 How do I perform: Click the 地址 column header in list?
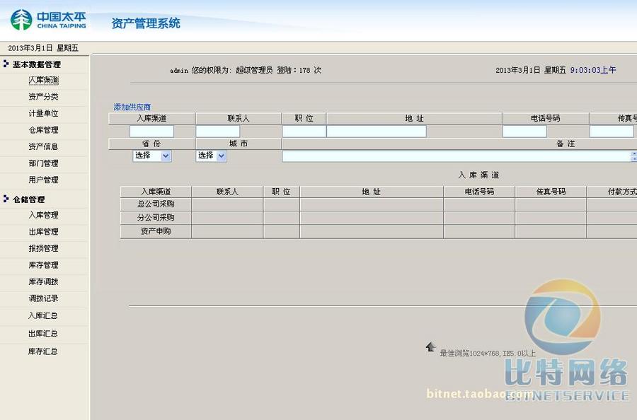tap(372, 192)
